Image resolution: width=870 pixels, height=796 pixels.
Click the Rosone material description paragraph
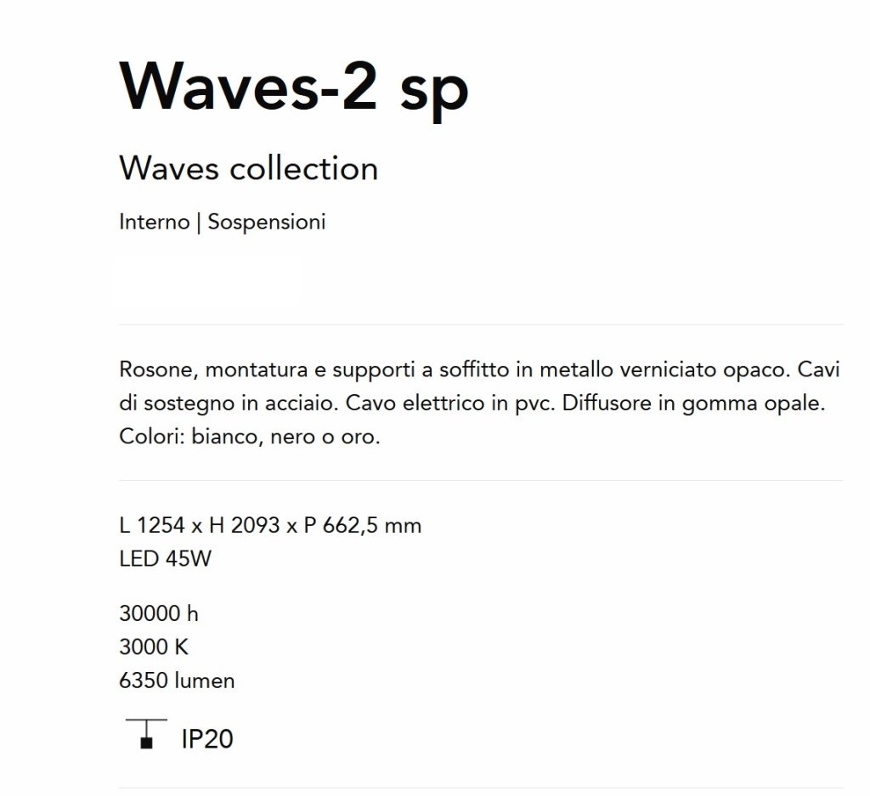pyautogui.click(x=479, y=403)
